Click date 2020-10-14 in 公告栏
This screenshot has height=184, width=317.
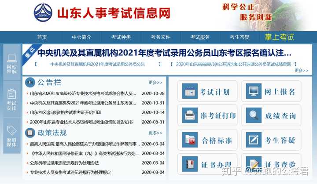153,112
